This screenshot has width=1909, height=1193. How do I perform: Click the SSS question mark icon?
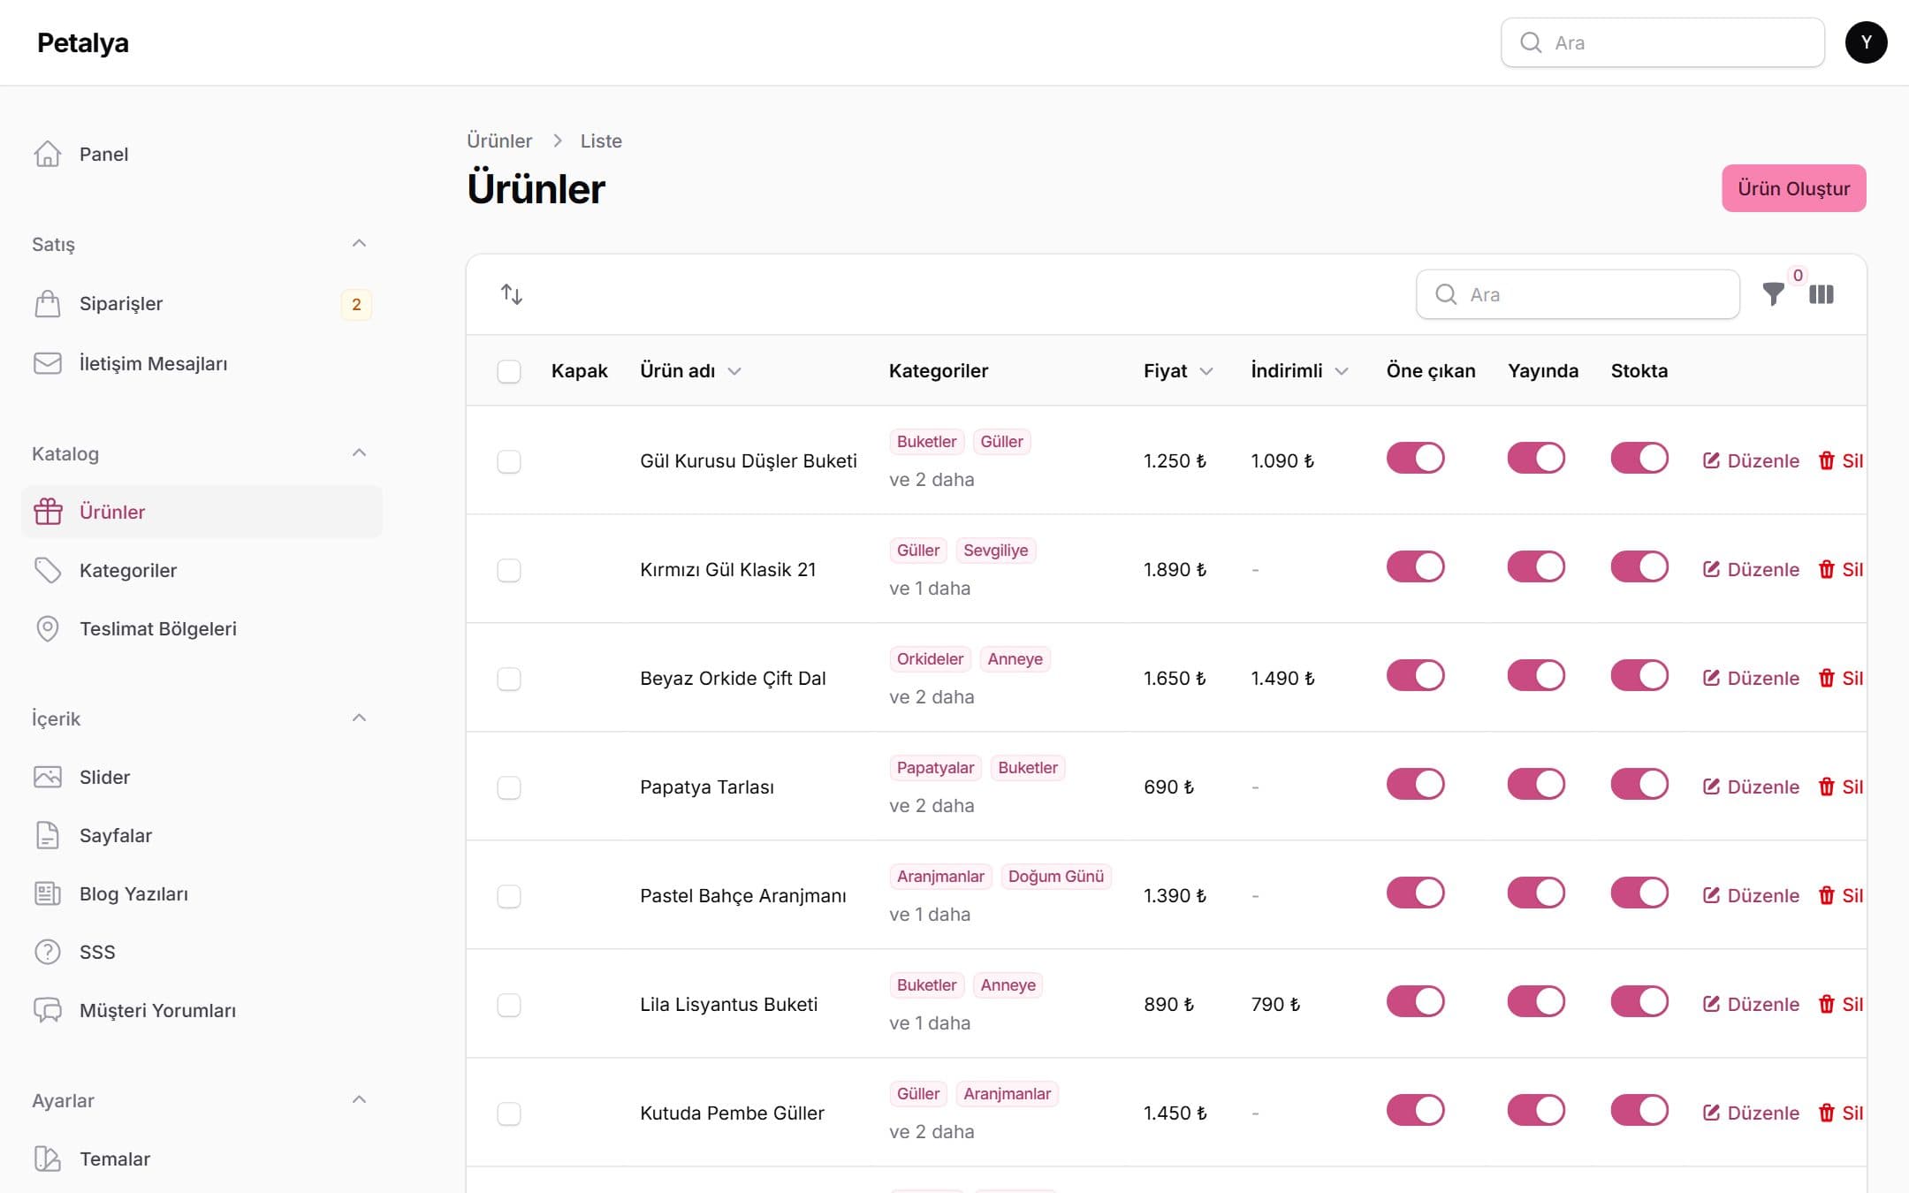coord(48,952)
